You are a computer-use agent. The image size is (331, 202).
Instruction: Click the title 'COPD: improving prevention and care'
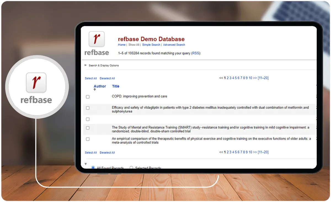click(139, 96)
